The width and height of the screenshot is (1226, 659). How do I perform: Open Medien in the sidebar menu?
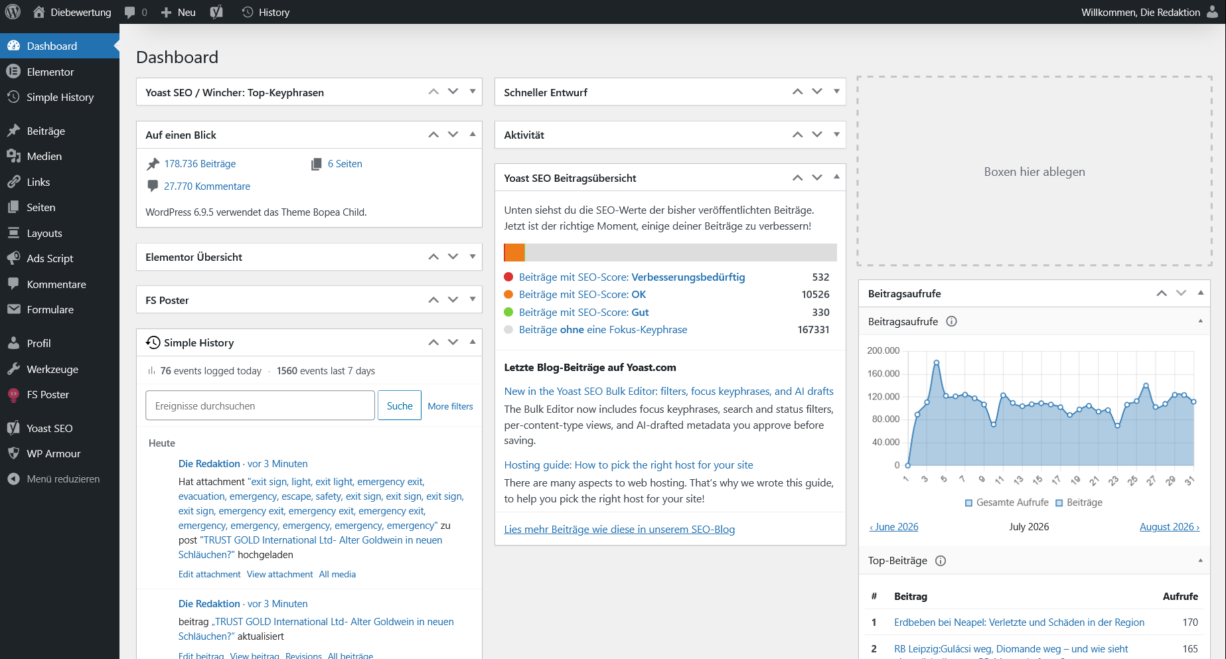pyautogui.click(x=60, y=156)
